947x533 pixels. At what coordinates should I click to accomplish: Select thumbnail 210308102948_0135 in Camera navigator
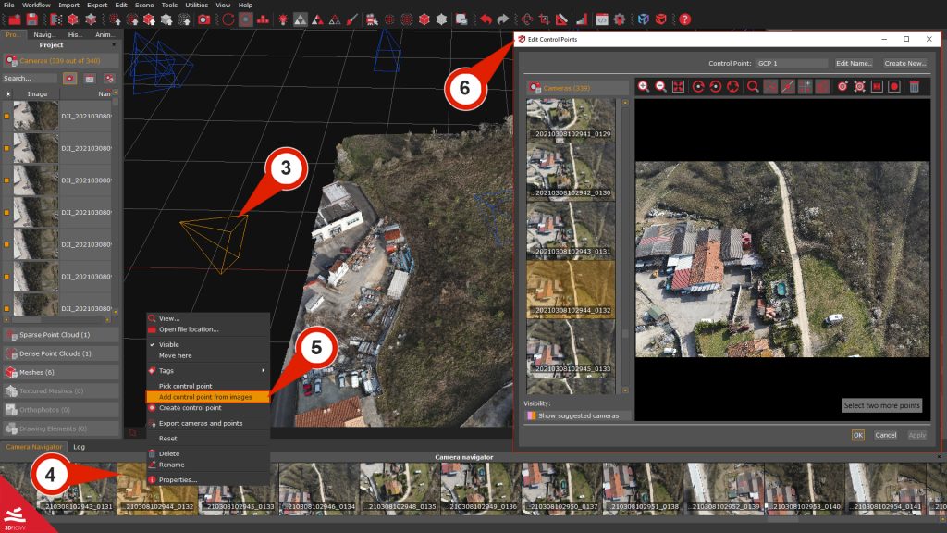pos(400,489)
